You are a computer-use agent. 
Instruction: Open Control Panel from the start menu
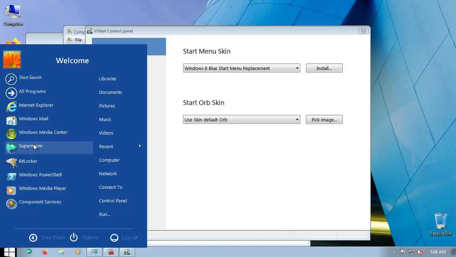click(113, 201)
